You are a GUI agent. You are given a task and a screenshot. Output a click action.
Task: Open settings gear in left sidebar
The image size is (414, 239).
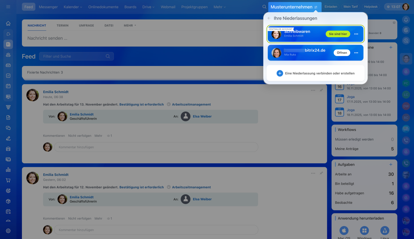point(8,231)
